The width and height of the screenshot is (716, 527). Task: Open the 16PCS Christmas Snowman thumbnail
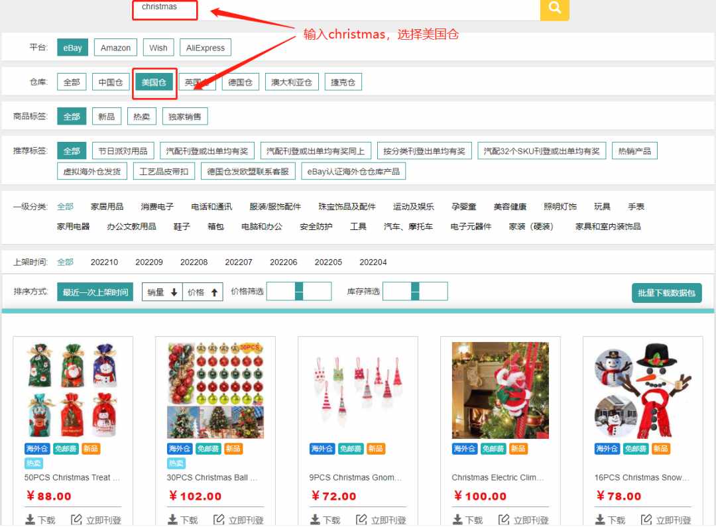click(643, 390)
